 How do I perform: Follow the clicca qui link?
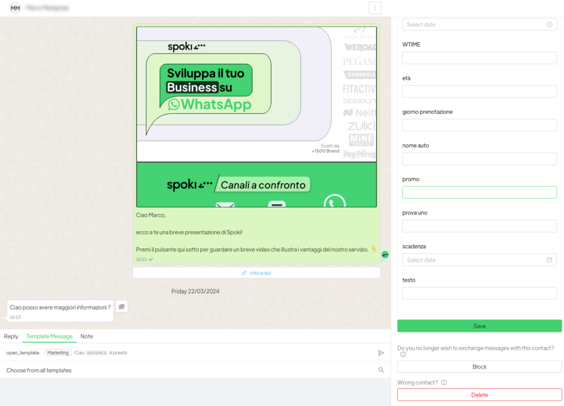256,273
